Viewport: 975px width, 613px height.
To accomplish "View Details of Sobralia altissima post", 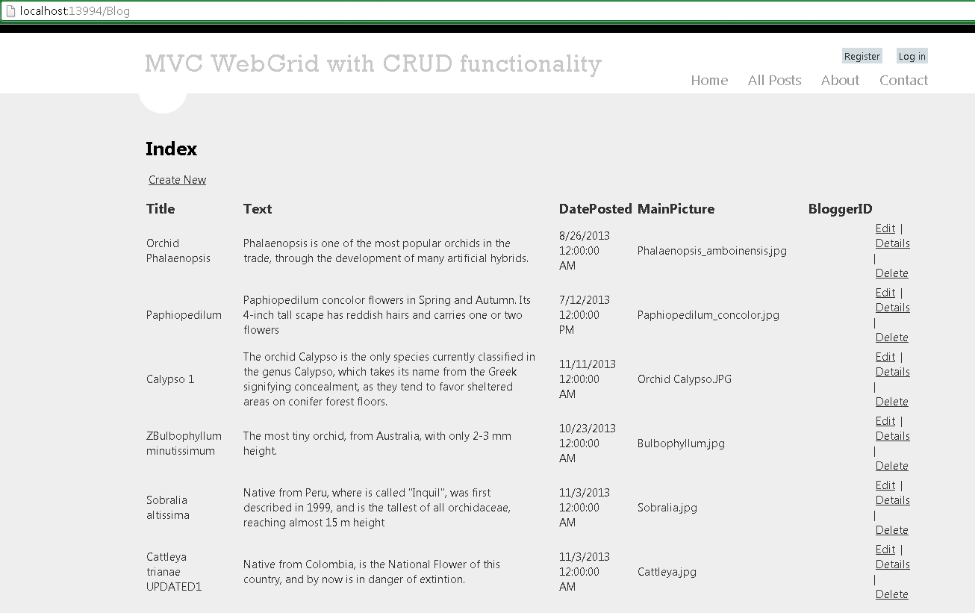I will (x=893, y=500).
